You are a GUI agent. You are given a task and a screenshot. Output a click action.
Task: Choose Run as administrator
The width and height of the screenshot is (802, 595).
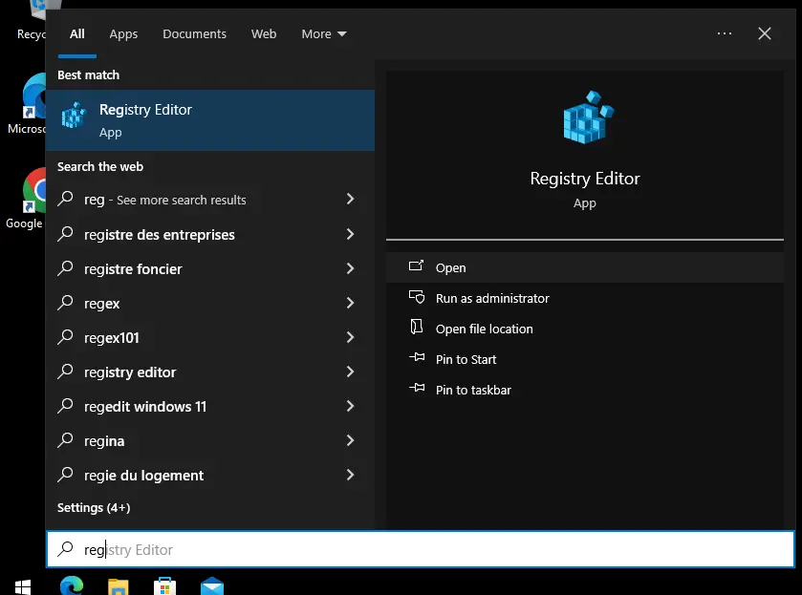[585, 298]
